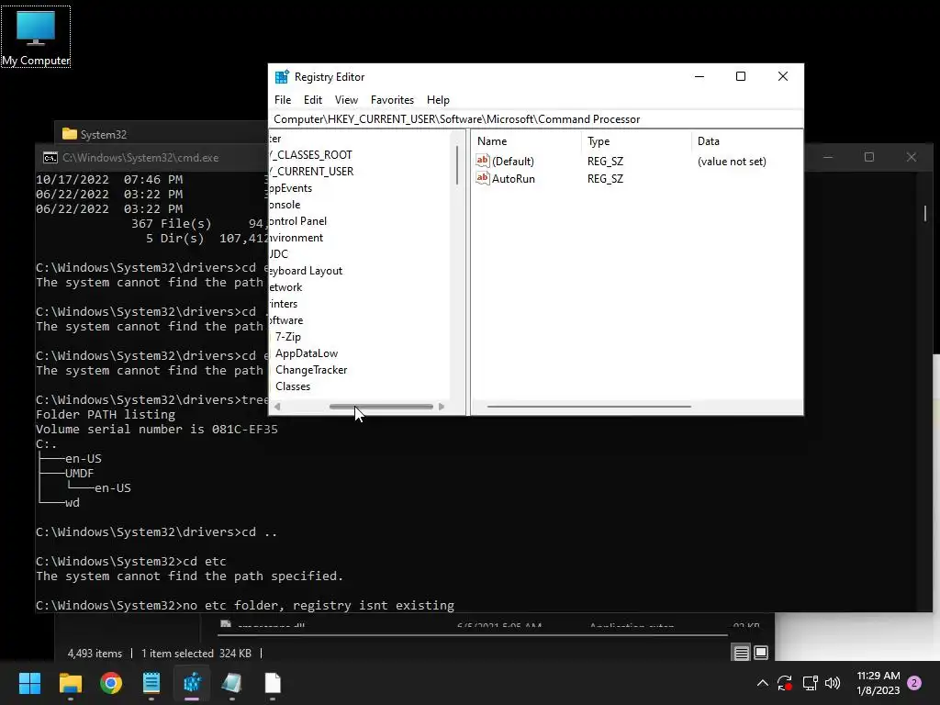
Task: Click the '(value not set)' data cell
Action: 732,162
